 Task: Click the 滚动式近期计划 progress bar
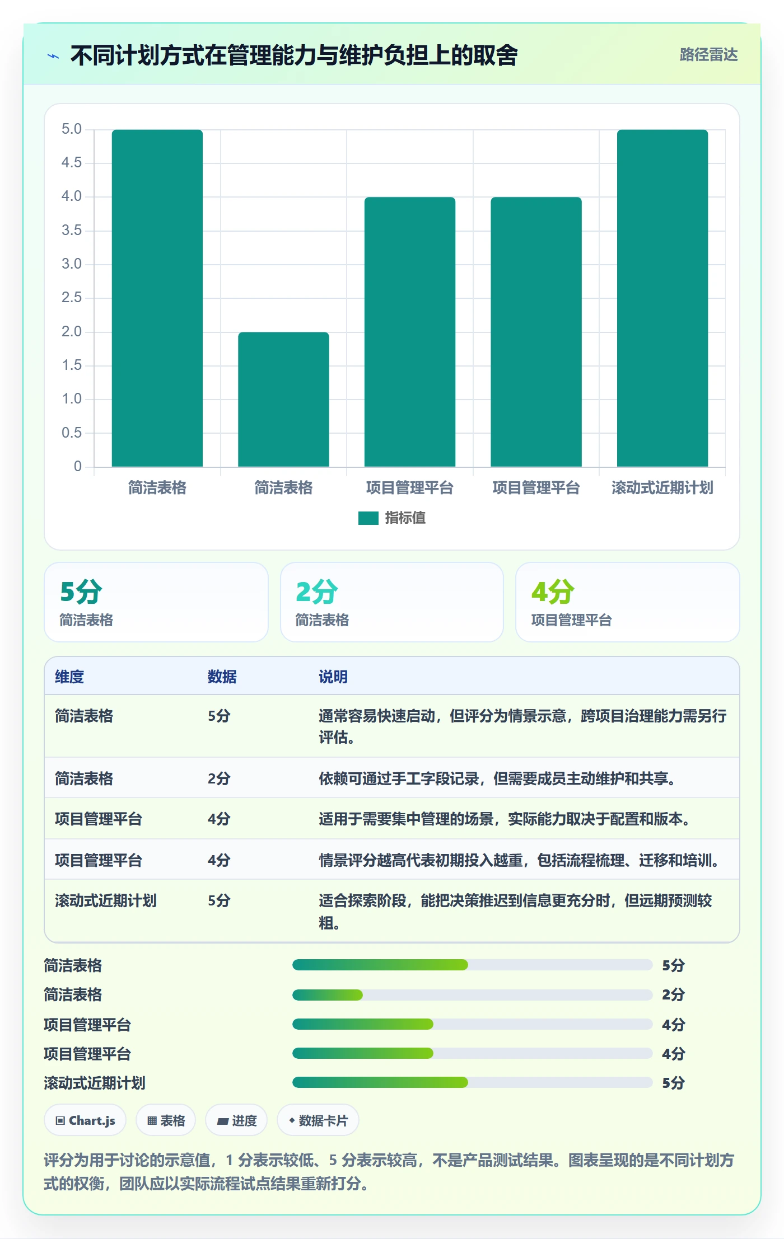(x=472, y=1082)
